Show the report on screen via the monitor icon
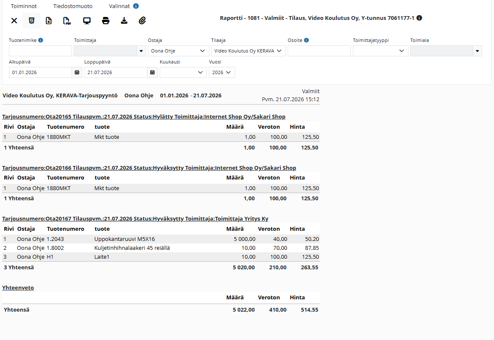 86,21
